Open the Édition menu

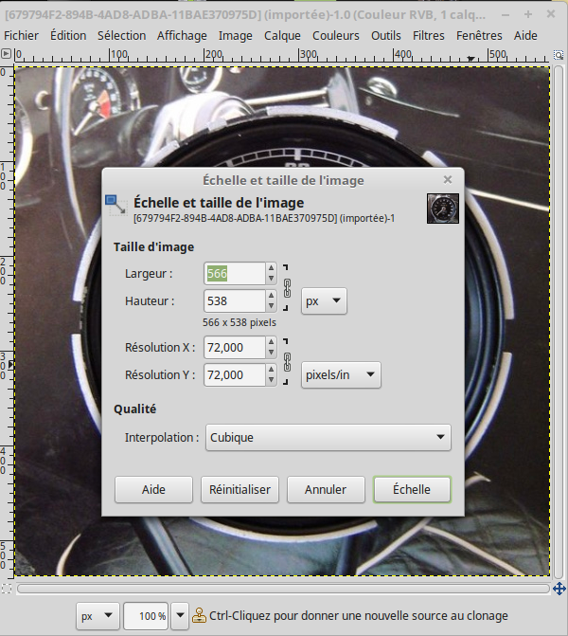[x=68, y=36]
